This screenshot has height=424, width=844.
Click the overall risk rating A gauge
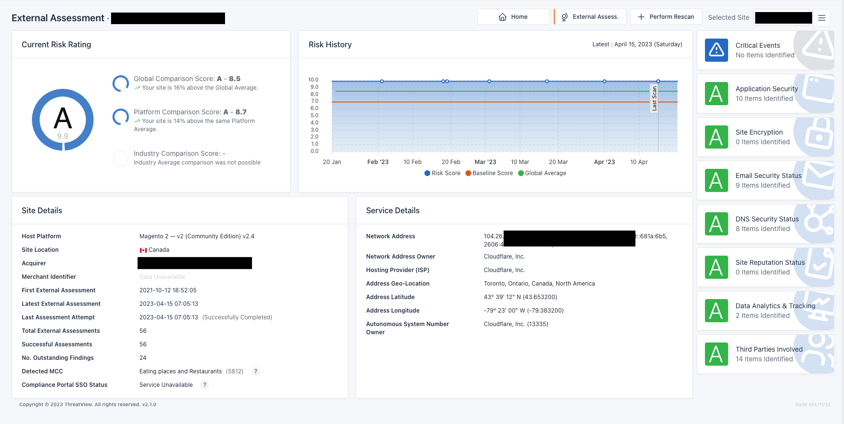[x=63, y=120]
